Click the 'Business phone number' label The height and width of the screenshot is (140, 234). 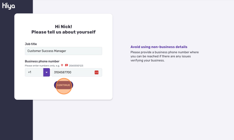coord(42,61)
